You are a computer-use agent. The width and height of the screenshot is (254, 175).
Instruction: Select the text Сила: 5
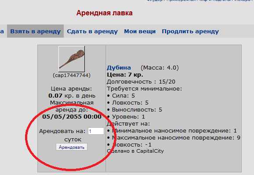pyautogui.click(x=123, y=96)
